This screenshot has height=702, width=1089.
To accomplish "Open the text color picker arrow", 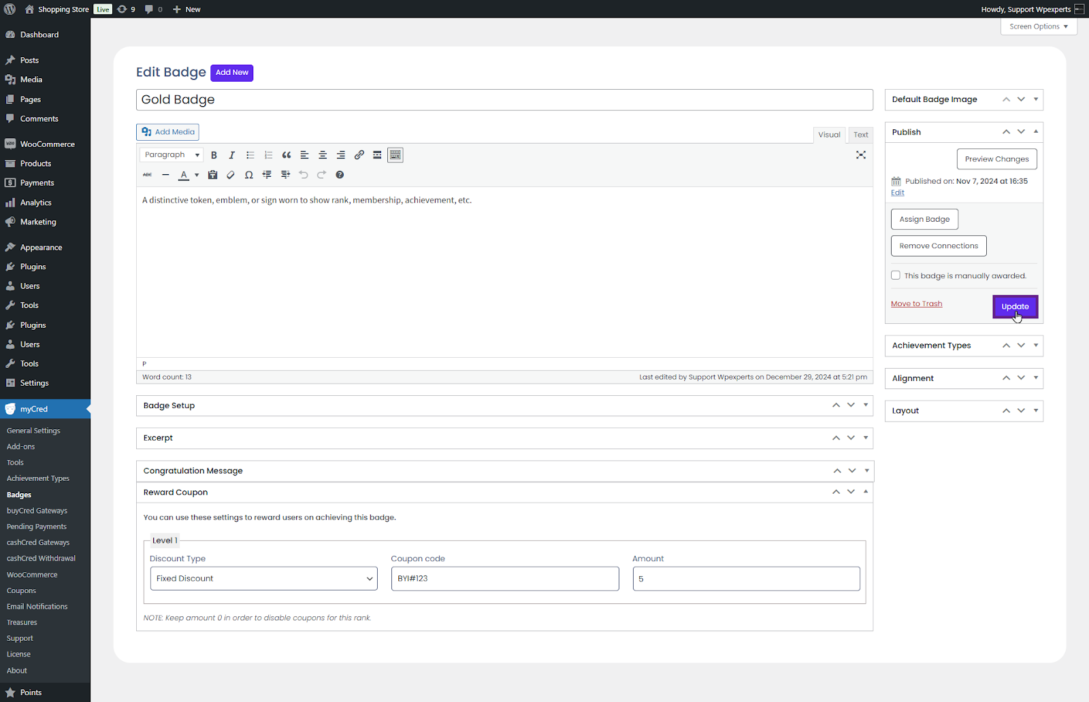I will tap(197, 175).
